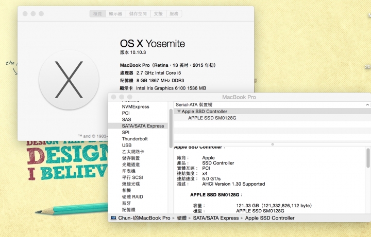This screenshot has height=237, width=371.
Task: Select Thunderbolt in the sidebar
Action: pos(134,139)
